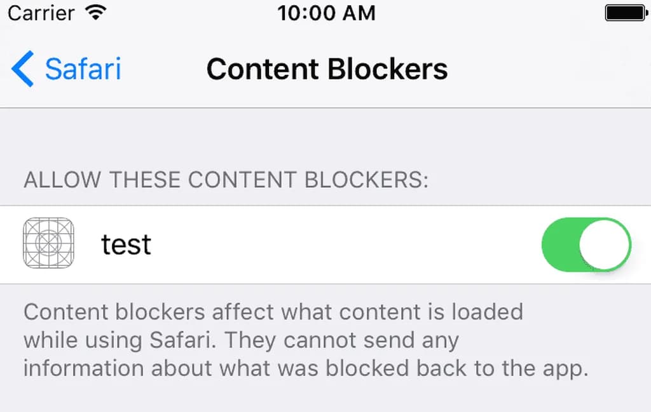Go back to Safari settings

click(x=66, y=69)
